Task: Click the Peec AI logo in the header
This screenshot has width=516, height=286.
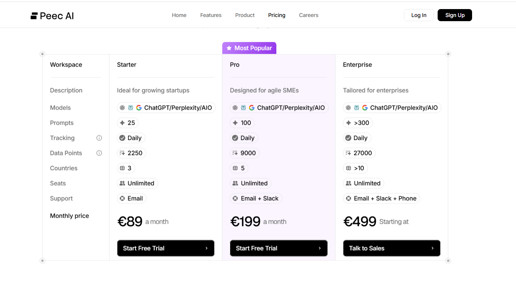Action: pyautogui.click(x=52, y=15)
